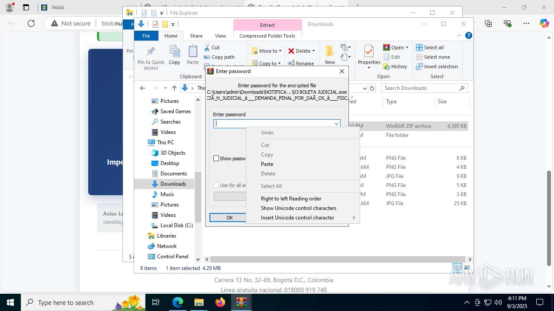Click Firefox icon in taskbar

coord(220,302)
